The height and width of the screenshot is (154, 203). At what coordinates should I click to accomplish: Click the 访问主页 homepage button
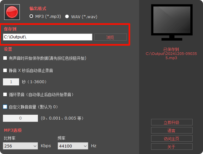coord(172,138)
